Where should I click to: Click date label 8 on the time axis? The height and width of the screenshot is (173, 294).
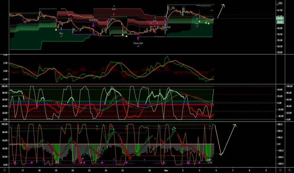coord(250,170)
